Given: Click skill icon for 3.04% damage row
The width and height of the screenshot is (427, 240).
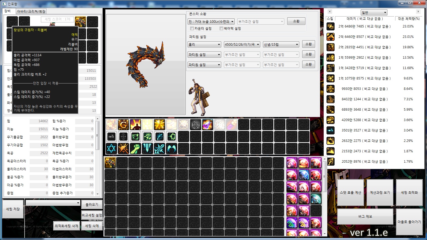Looking at the screenshot, I should tap(331, 130).
